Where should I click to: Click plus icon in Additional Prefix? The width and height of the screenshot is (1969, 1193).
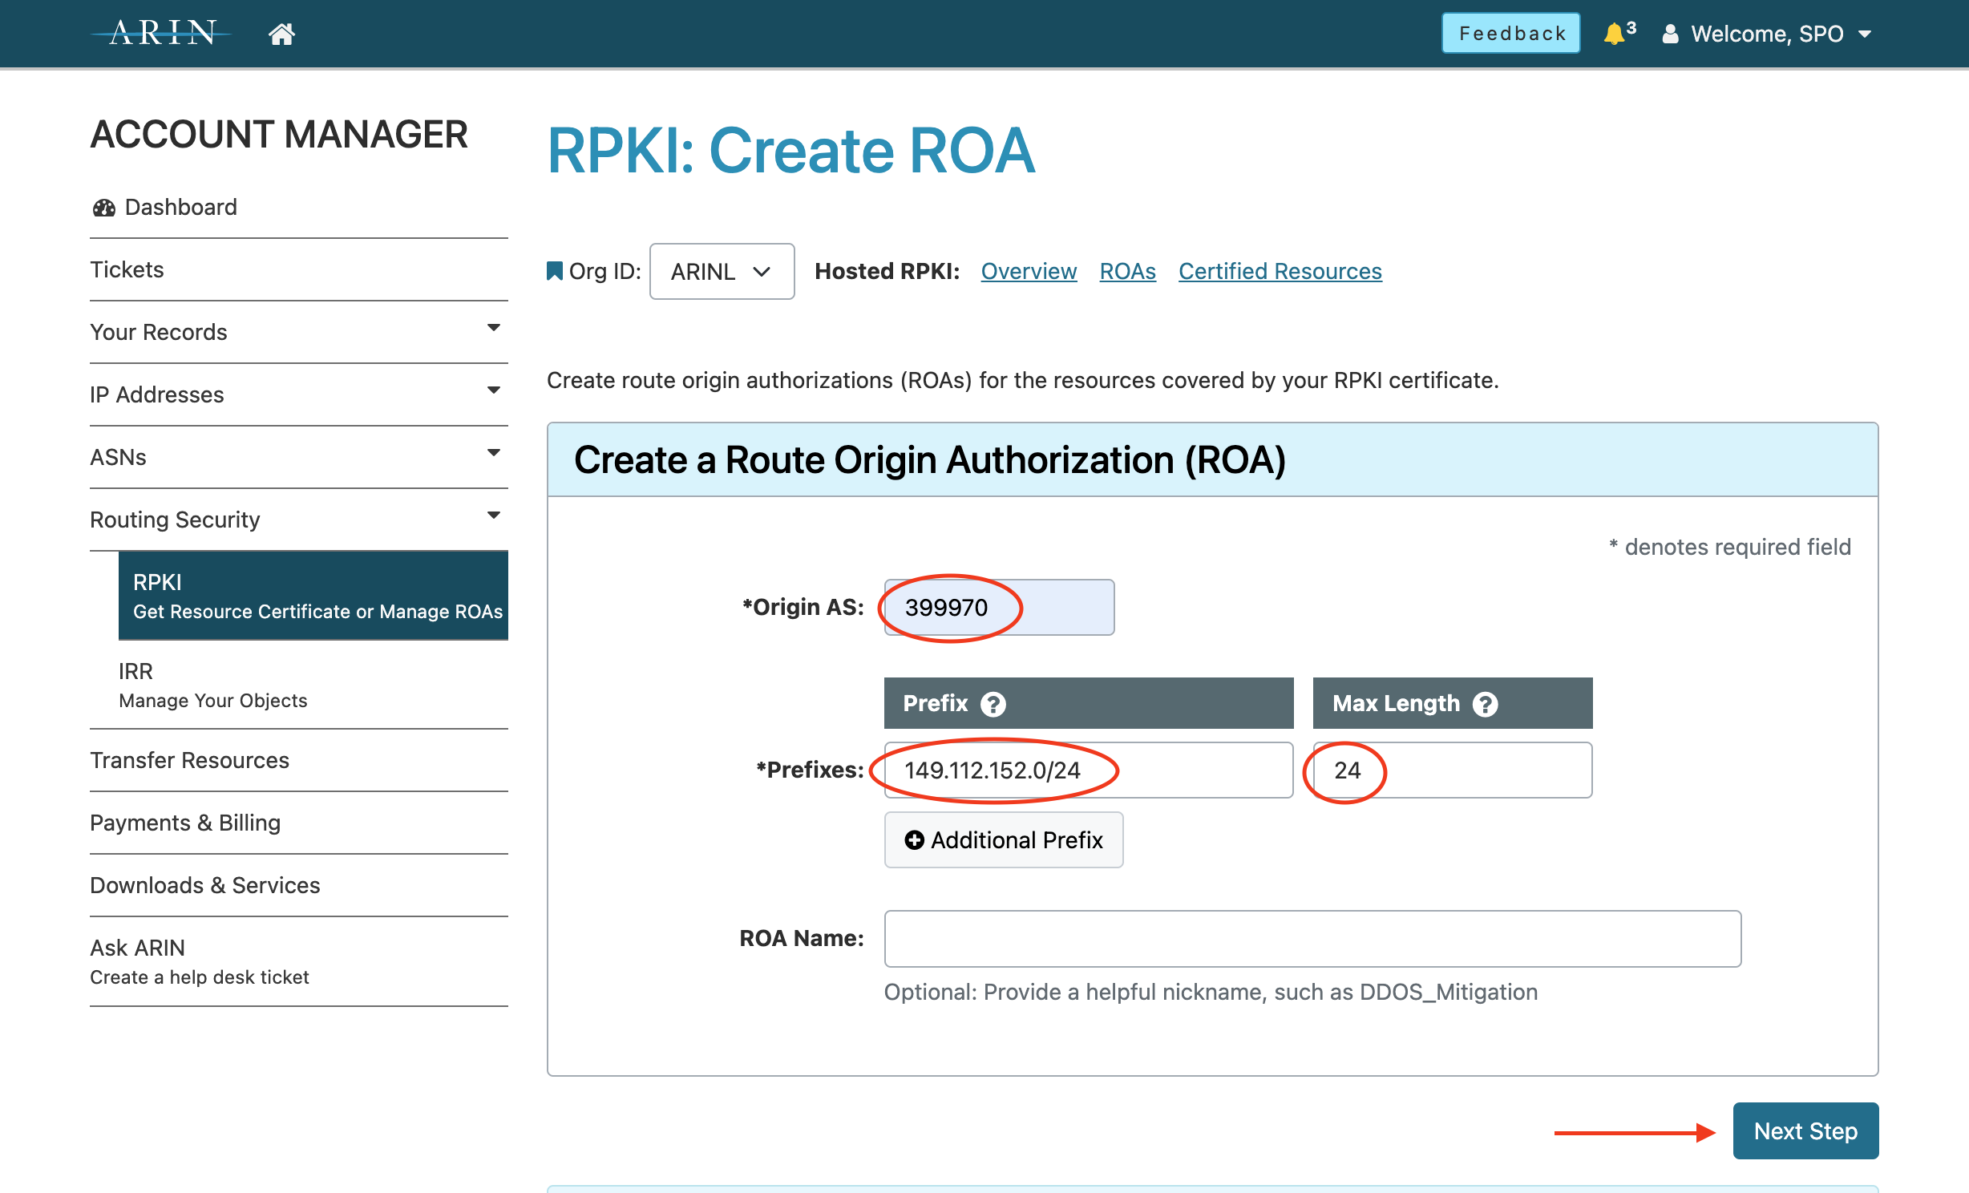pyautogui.click(x=914, y=840)
